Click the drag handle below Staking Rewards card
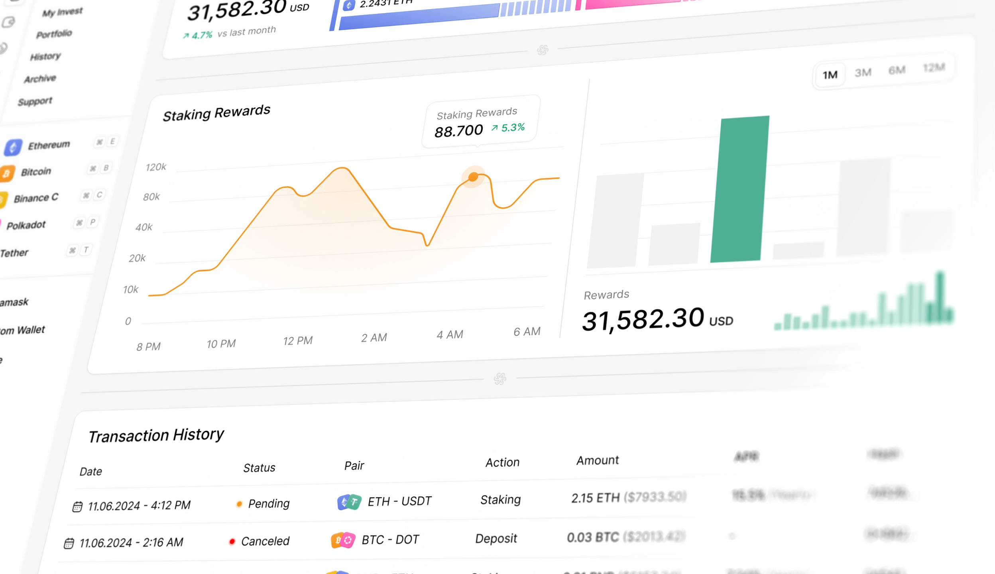The height and width of the screenshot is (574, 995). pos(500,378)
